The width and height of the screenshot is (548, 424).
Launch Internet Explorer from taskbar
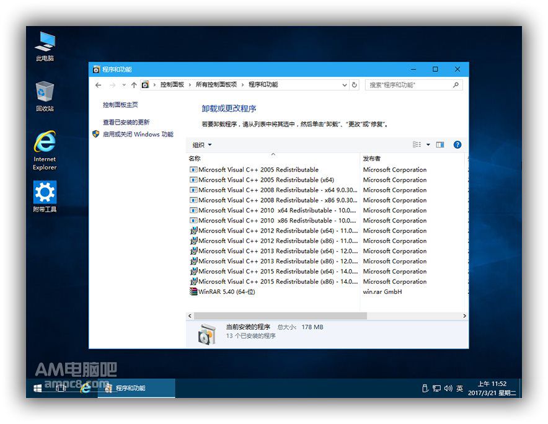pos(86,388)
